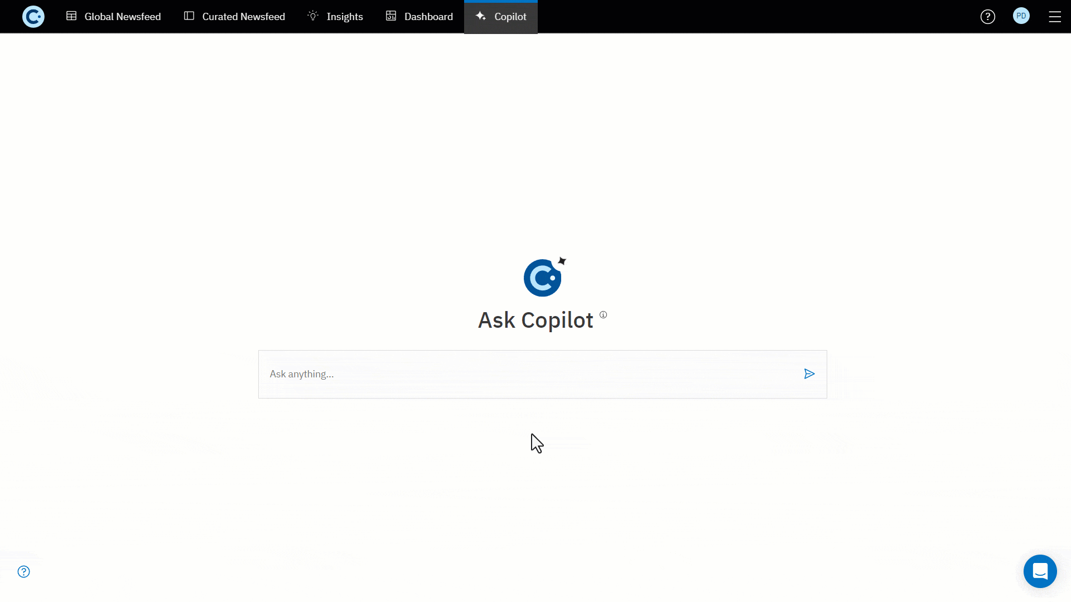Click the send arrow in the question box

click(x=809, y=374)
